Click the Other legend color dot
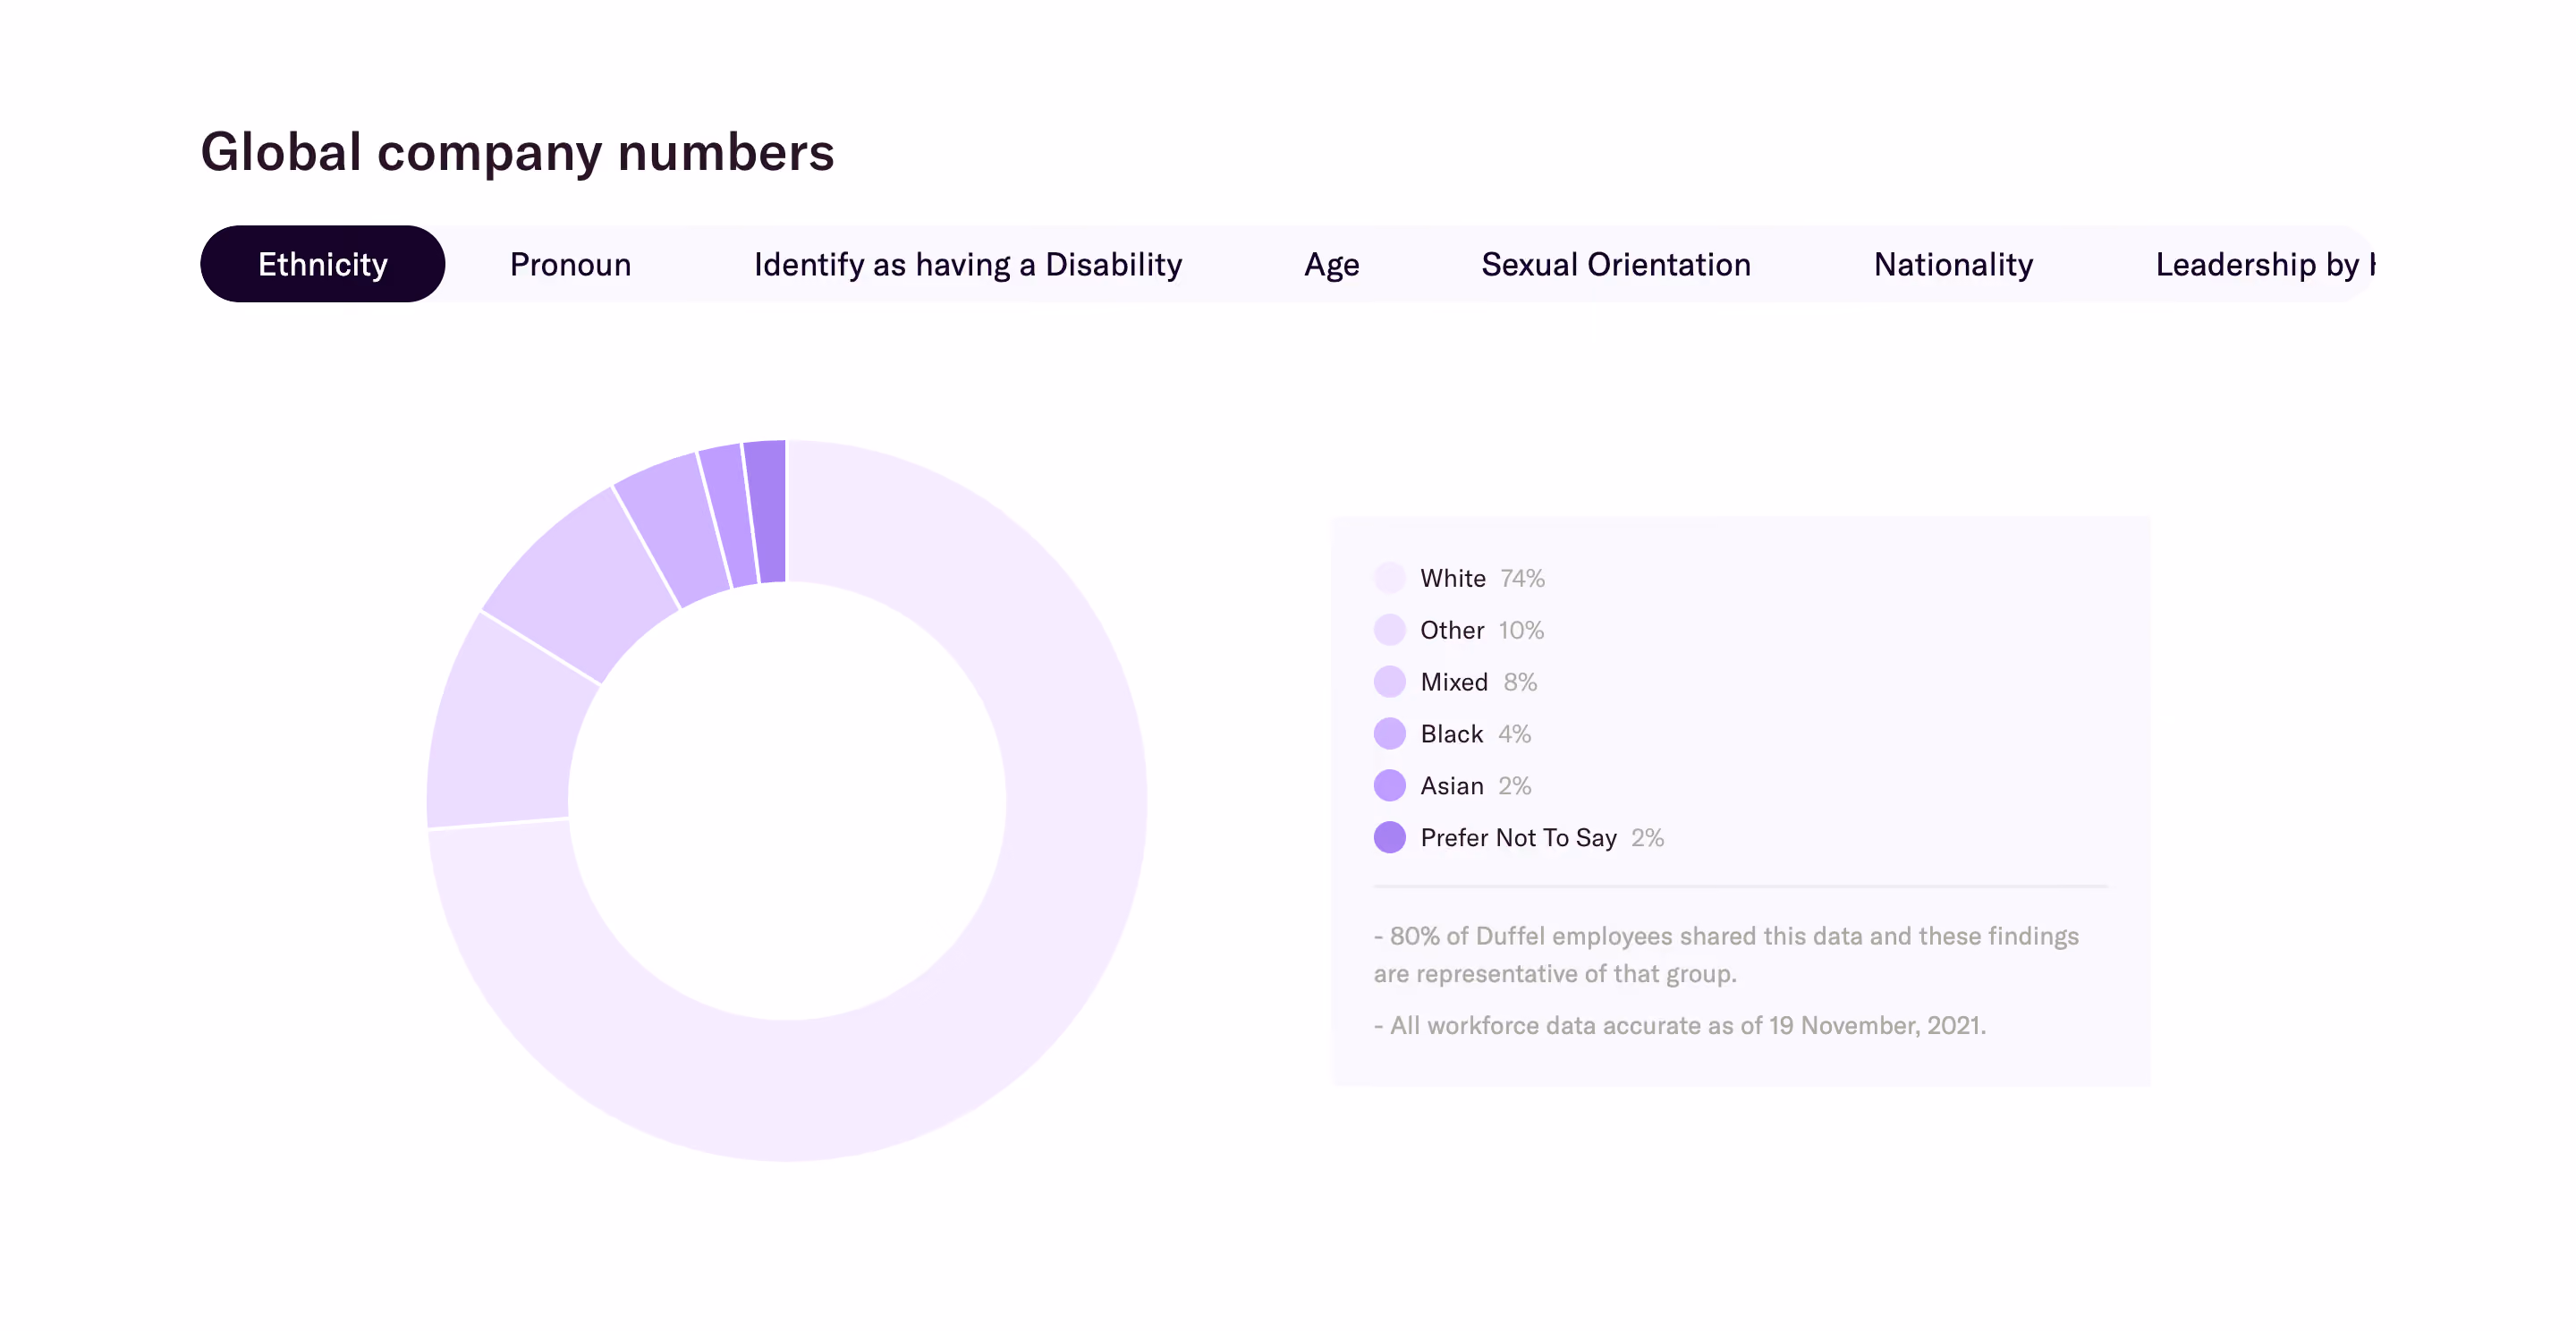The width and height of the screenshot is (2576, 1331). 1389,630
